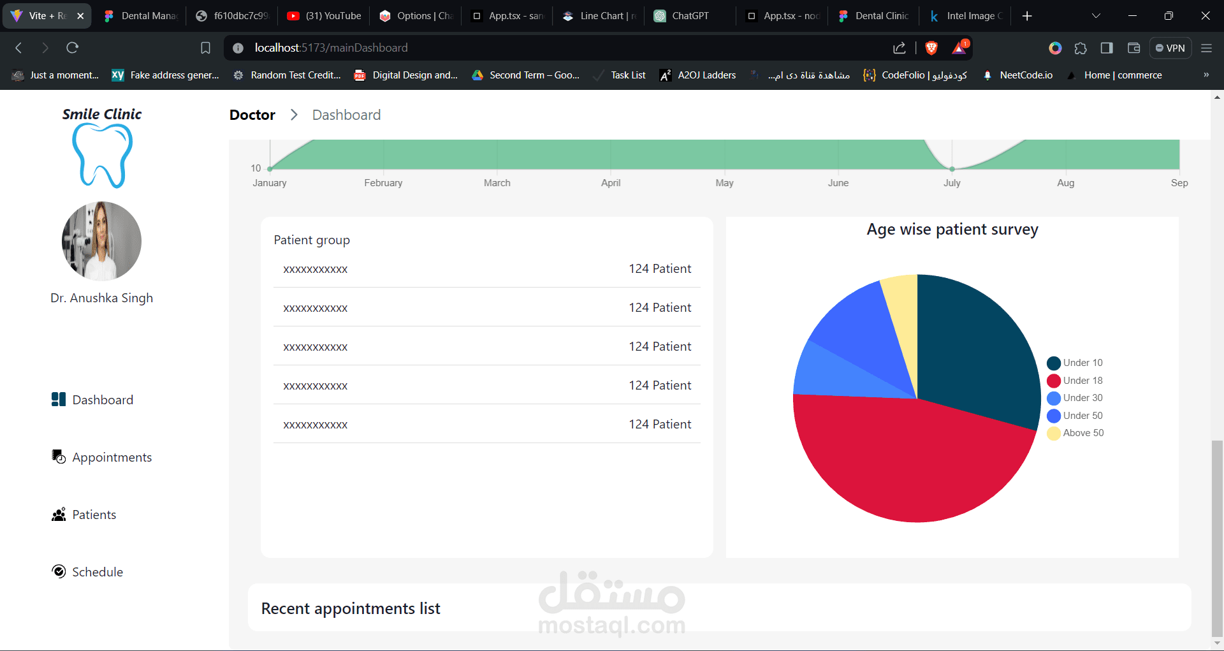Click the Leo AI circular icon
This screenshot has width=1224, height=651.
[1055, 48]
